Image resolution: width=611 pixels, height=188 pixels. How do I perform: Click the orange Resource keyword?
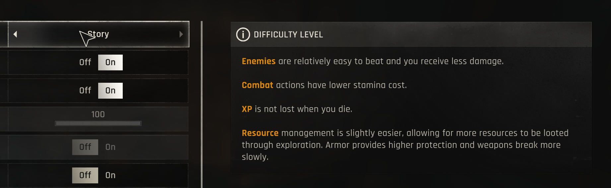[260, 133]
